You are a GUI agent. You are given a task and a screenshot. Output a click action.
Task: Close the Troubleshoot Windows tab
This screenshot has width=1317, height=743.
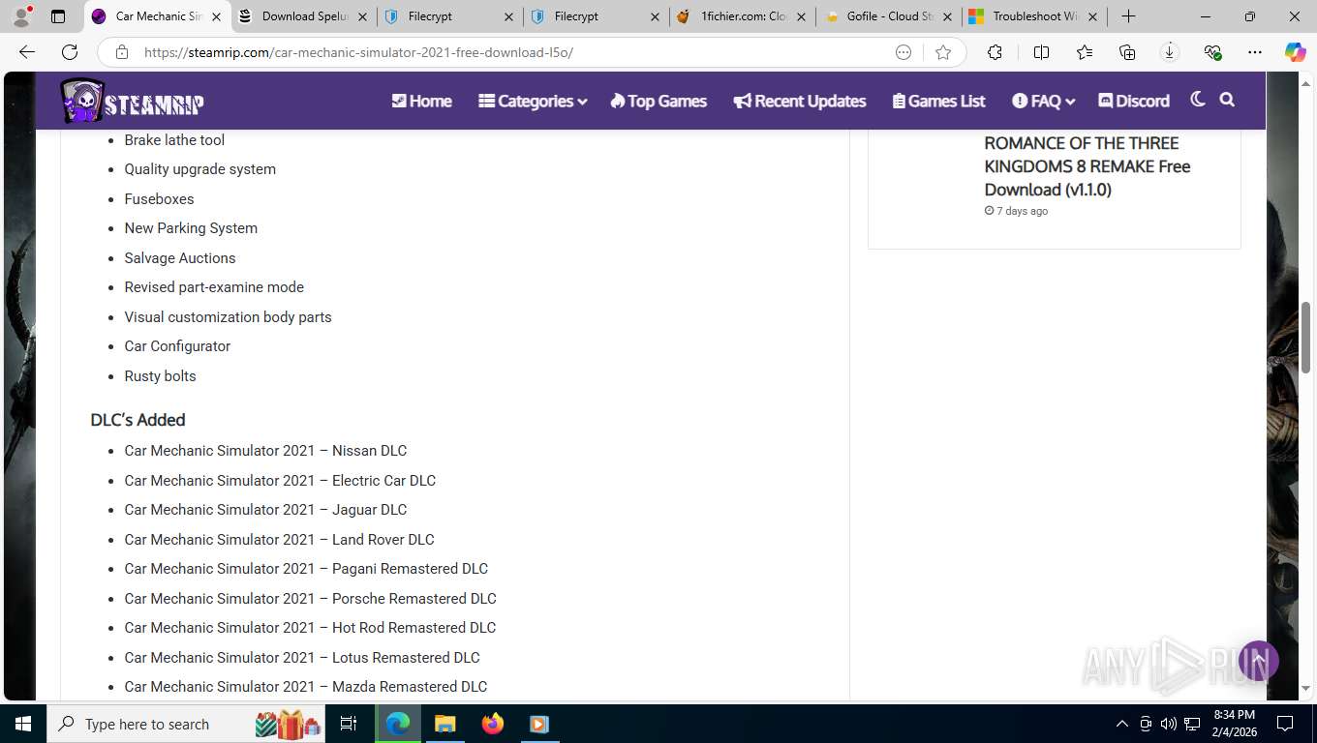pos(1093,16)
